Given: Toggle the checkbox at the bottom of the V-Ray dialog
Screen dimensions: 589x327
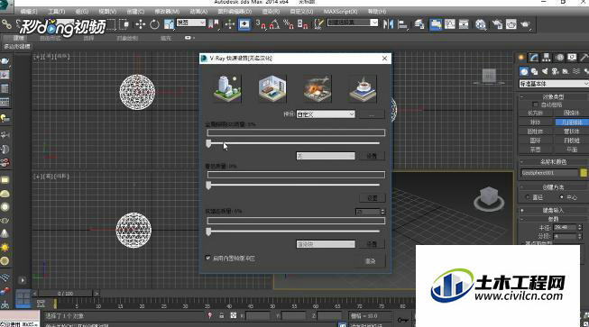Looking at the screenshot, I should (x=207, y=258).
